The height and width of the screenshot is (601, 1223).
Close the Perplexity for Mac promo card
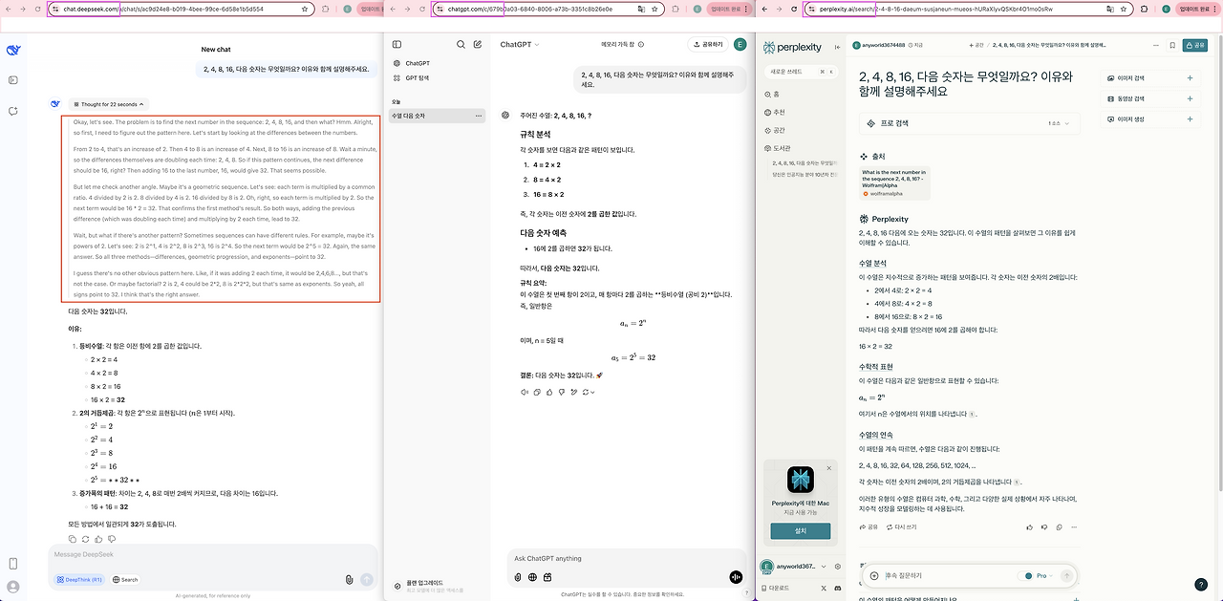(828, 468)
